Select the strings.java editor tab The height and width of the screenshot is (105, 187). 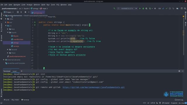38,13
